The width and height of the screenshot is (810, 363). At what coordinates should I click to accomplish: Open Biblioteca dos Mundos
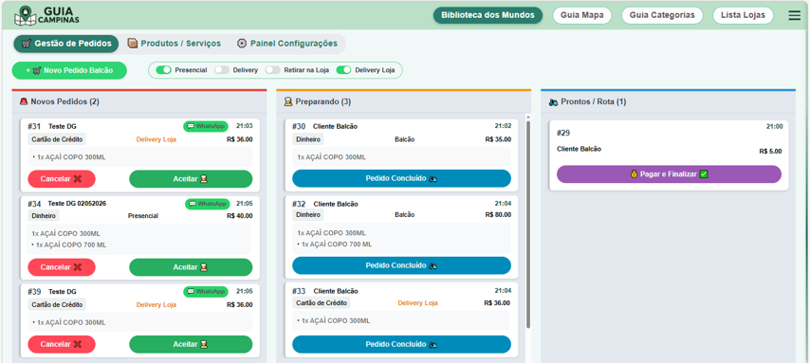488,15
